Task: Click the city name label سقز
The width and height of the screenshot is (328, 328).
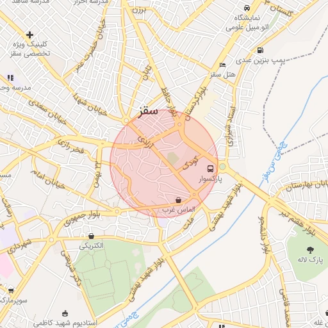Action: [149, 111]
